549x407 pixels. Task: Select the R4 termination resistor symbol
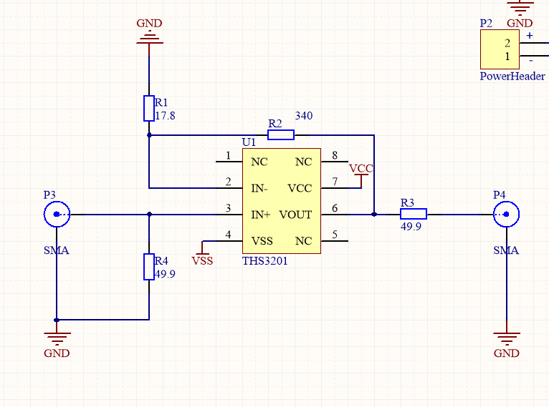[149, 267]
